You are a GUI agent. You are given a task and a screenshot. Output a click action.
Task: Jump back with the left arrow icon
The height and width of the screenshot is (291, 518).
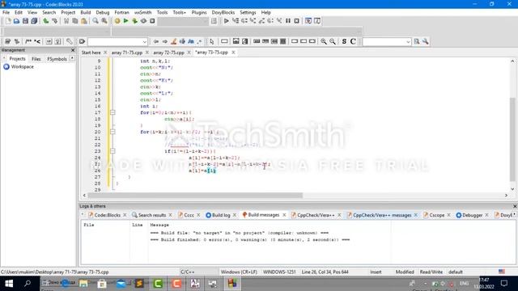156,41
